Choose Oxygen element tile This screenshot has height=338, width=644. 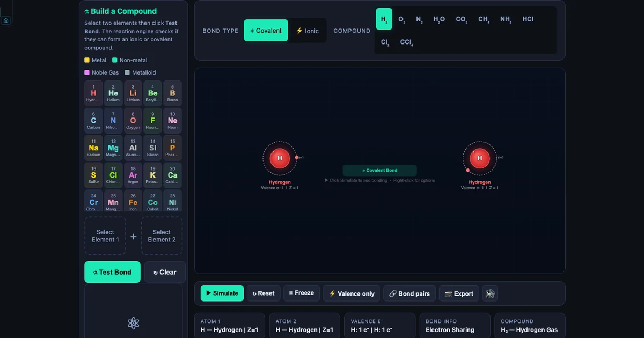click(133, 121)
